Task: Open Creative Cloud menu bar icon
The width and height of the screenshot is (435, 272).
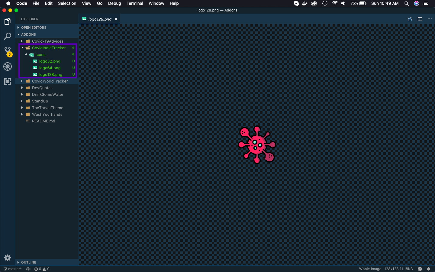Action: 314,3
